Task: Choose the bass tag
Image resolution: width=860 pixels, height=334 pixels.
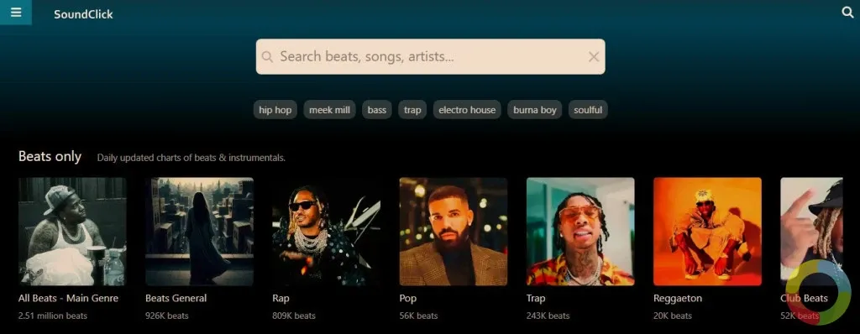Action: [377, 110]
